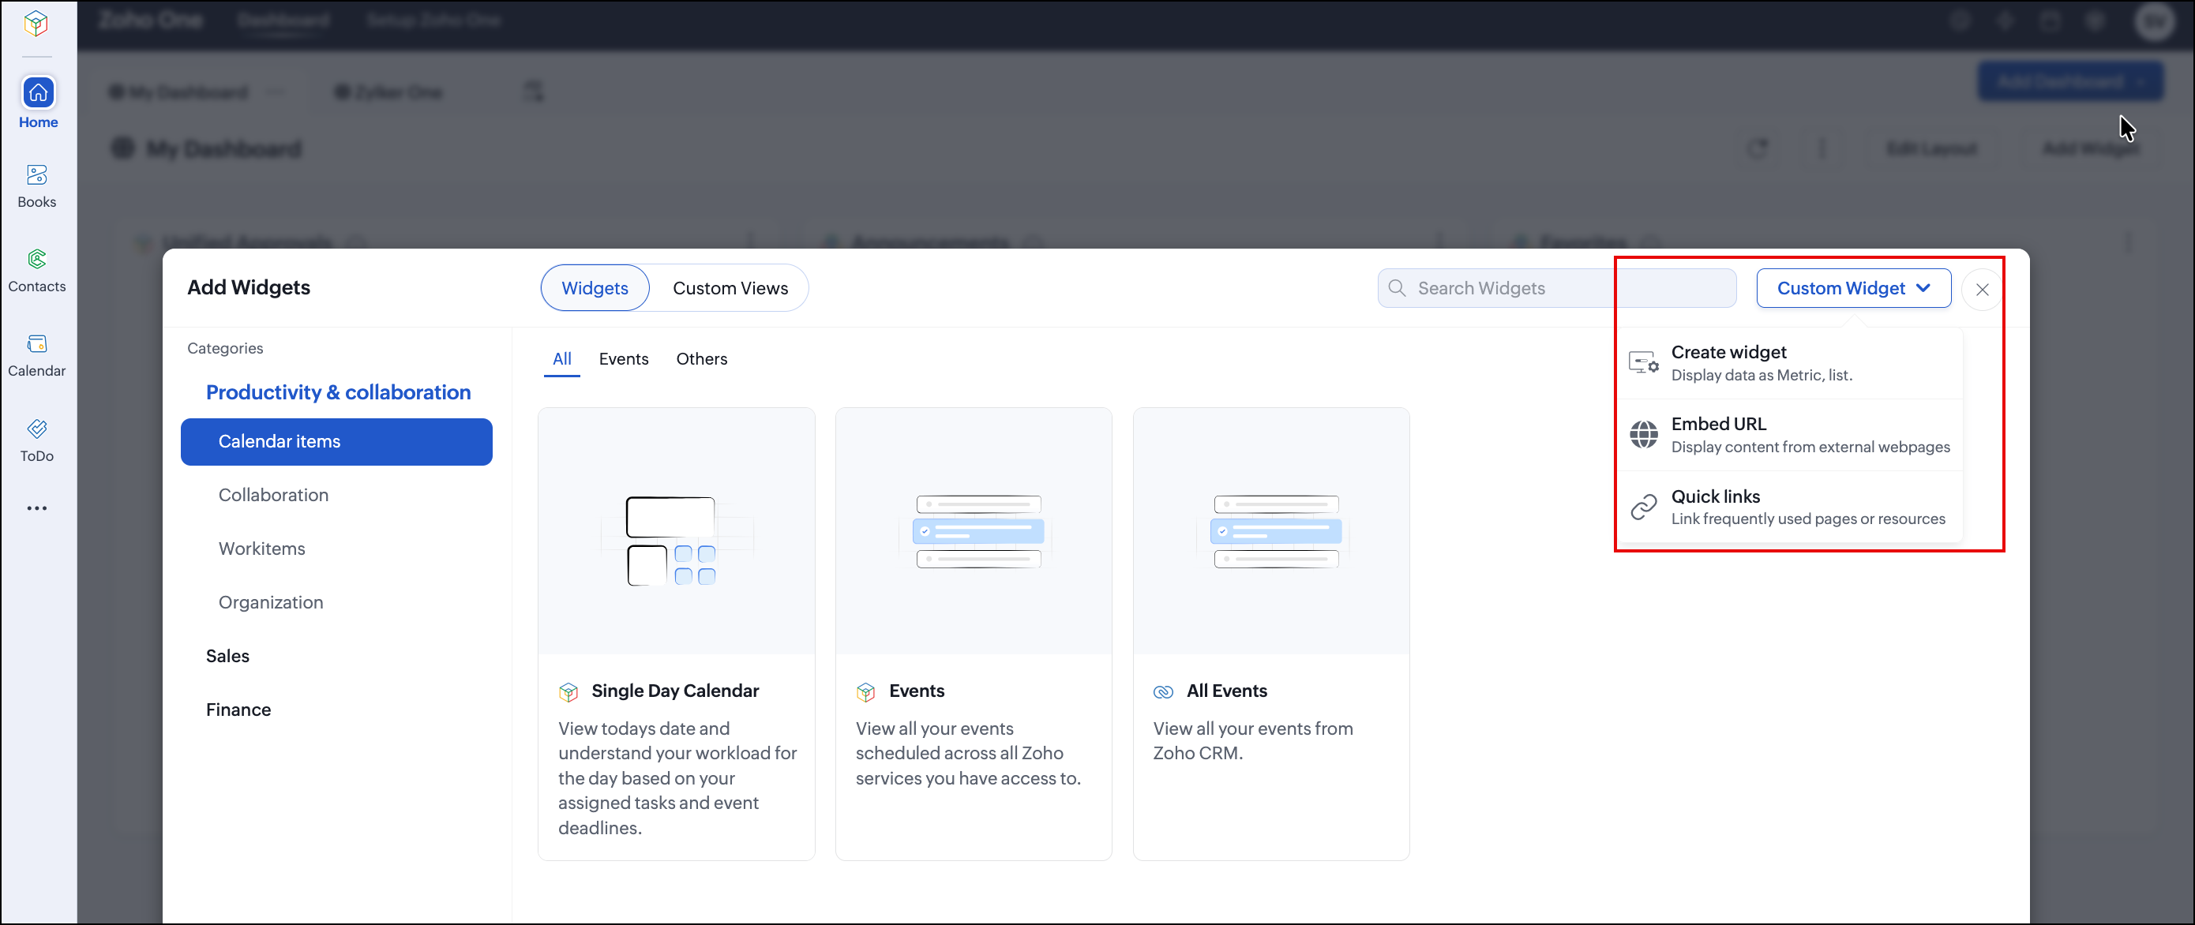Open the ToDo app icon

pos(36,429)
